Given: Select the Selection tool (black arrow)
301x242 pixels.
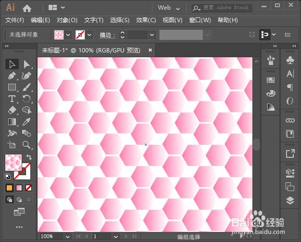Looking at the screenshot, I should (x=12, y=64).
